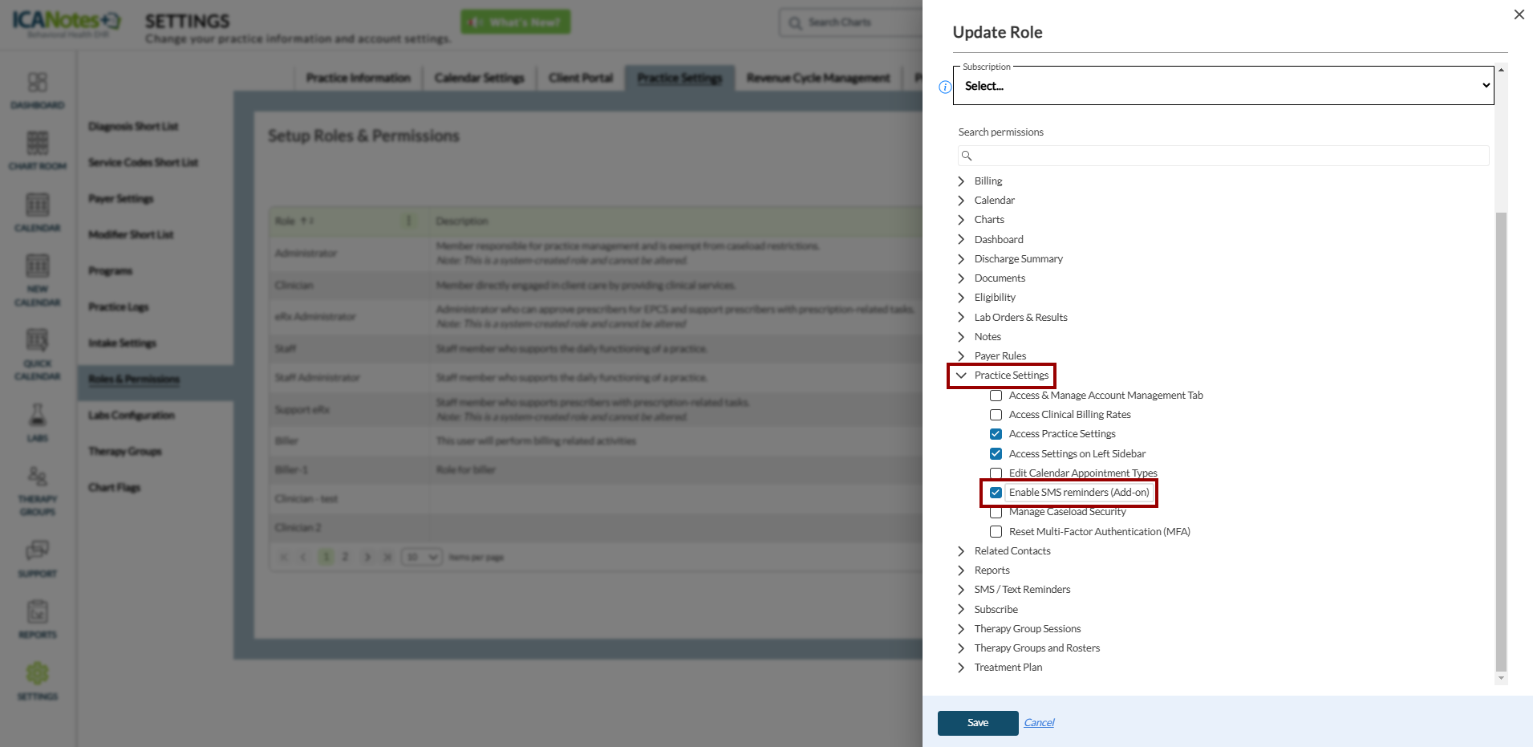Expand the Documents permissions group

961,278
